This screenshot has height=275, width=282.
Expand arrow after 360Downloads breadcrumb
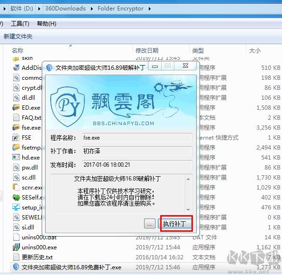pos(92,9)
